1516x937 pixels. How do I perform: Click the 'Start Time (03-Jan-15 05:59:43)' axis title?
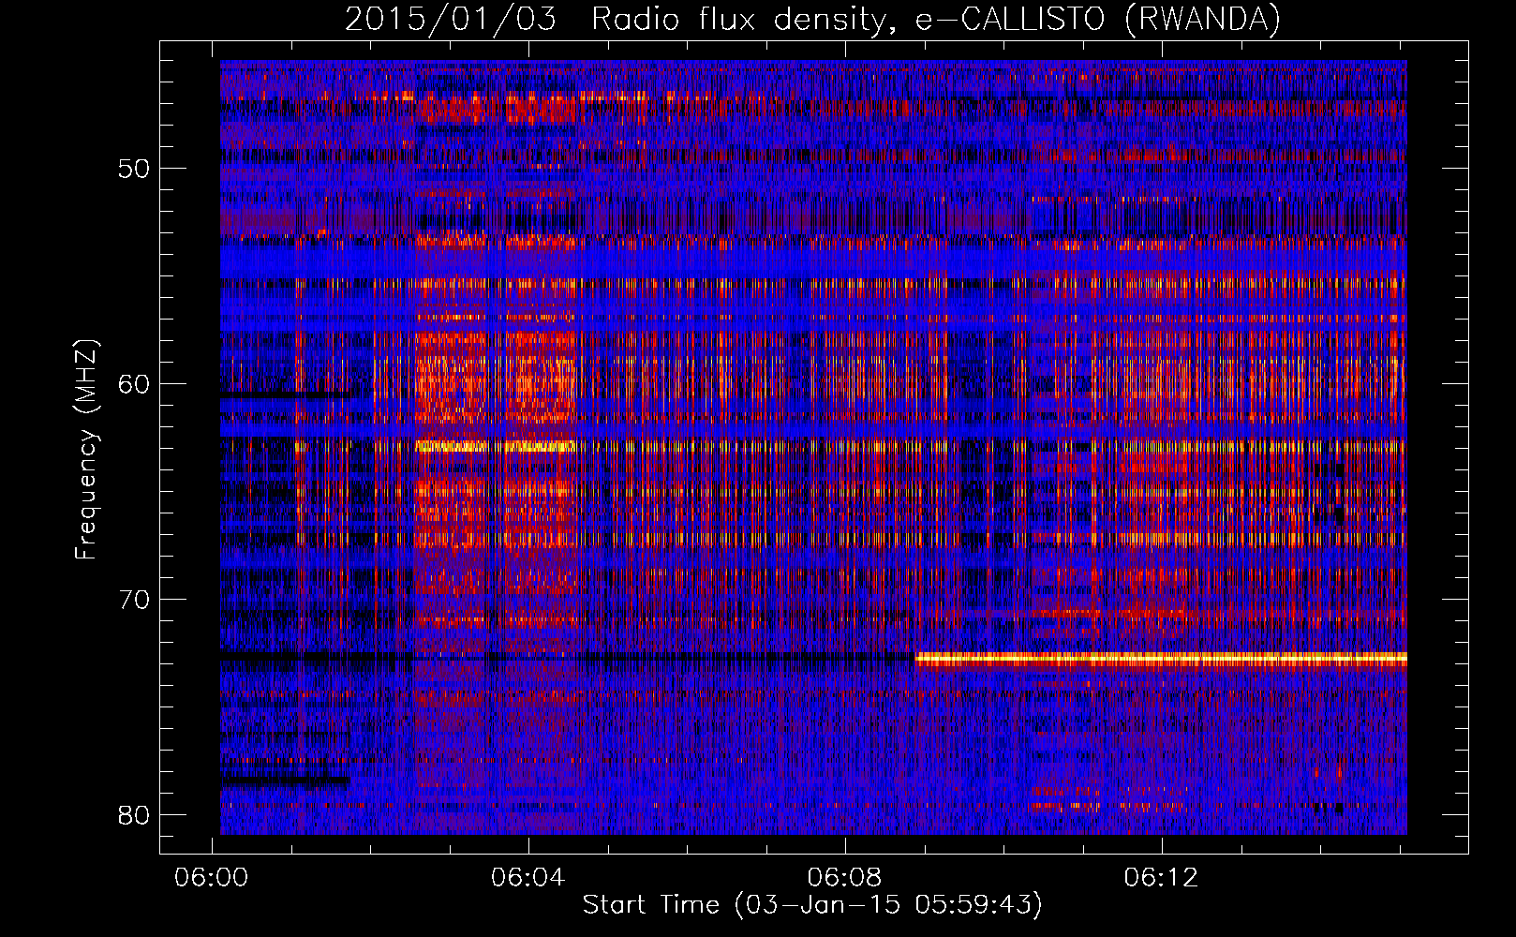(x=812, y=905)
